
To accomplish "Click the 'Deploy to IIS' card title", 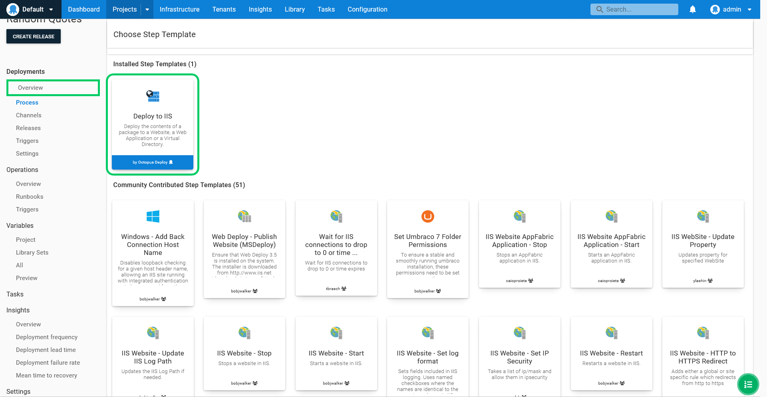I will [153, 116].
